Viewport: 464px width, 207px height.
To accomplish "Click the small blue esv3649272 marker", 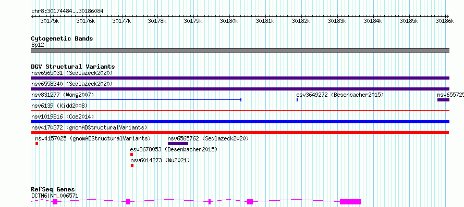I will 297,100.
